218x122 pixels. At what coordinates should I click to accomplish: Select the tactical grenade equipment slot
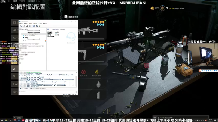[98, 95]
